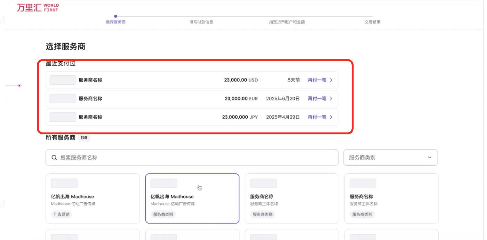
Task: Click 再付一笔 for the 2025年6月20日 payment
Action: point(317,99)
